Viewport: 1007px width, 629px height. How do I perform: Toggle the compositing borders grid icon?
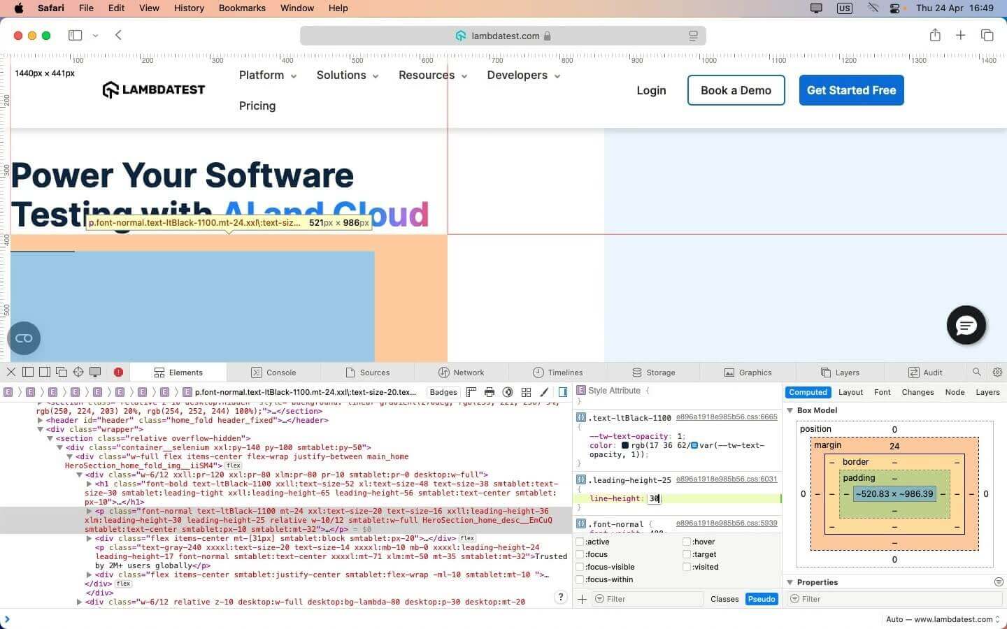(x=526, y=392)
